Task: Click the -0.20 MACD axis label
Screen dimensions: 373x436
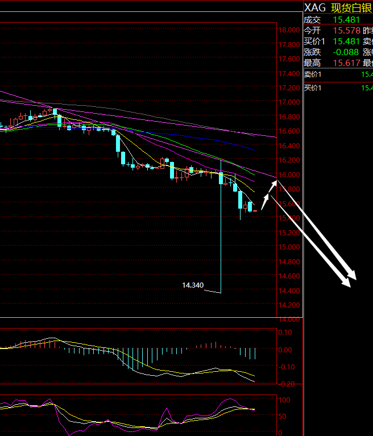Action: (x=287, y=384)
